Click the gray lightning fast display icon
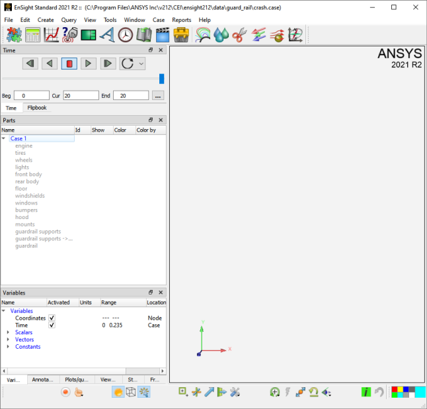Viewport: 427px width, 409px height. point(288,392)
